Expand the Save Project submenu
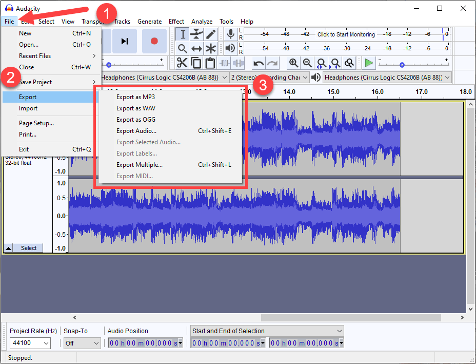The width and height of the screenshot is (476, 364). pos(52,82)
